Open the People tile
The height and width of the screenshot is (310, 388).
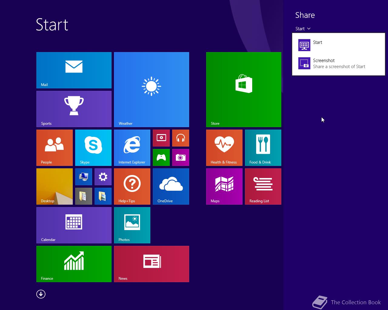click(55, 148)
